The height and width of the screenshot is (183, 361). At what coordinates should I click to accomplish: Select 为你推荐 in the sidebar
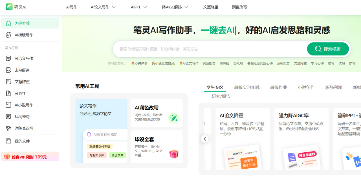pos(30,23)
